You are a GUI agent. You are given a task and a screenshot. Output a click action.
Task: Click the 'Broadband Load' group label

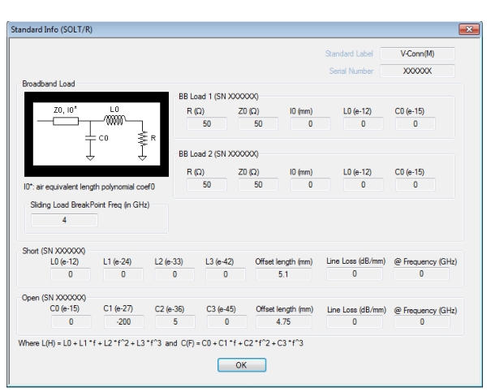pyautogui.click(x=49, y=84)
